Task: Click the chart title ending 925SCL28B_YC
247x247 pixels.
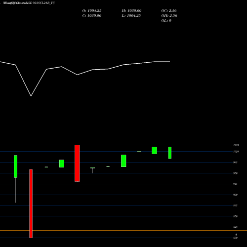Action: click(29, 3)
